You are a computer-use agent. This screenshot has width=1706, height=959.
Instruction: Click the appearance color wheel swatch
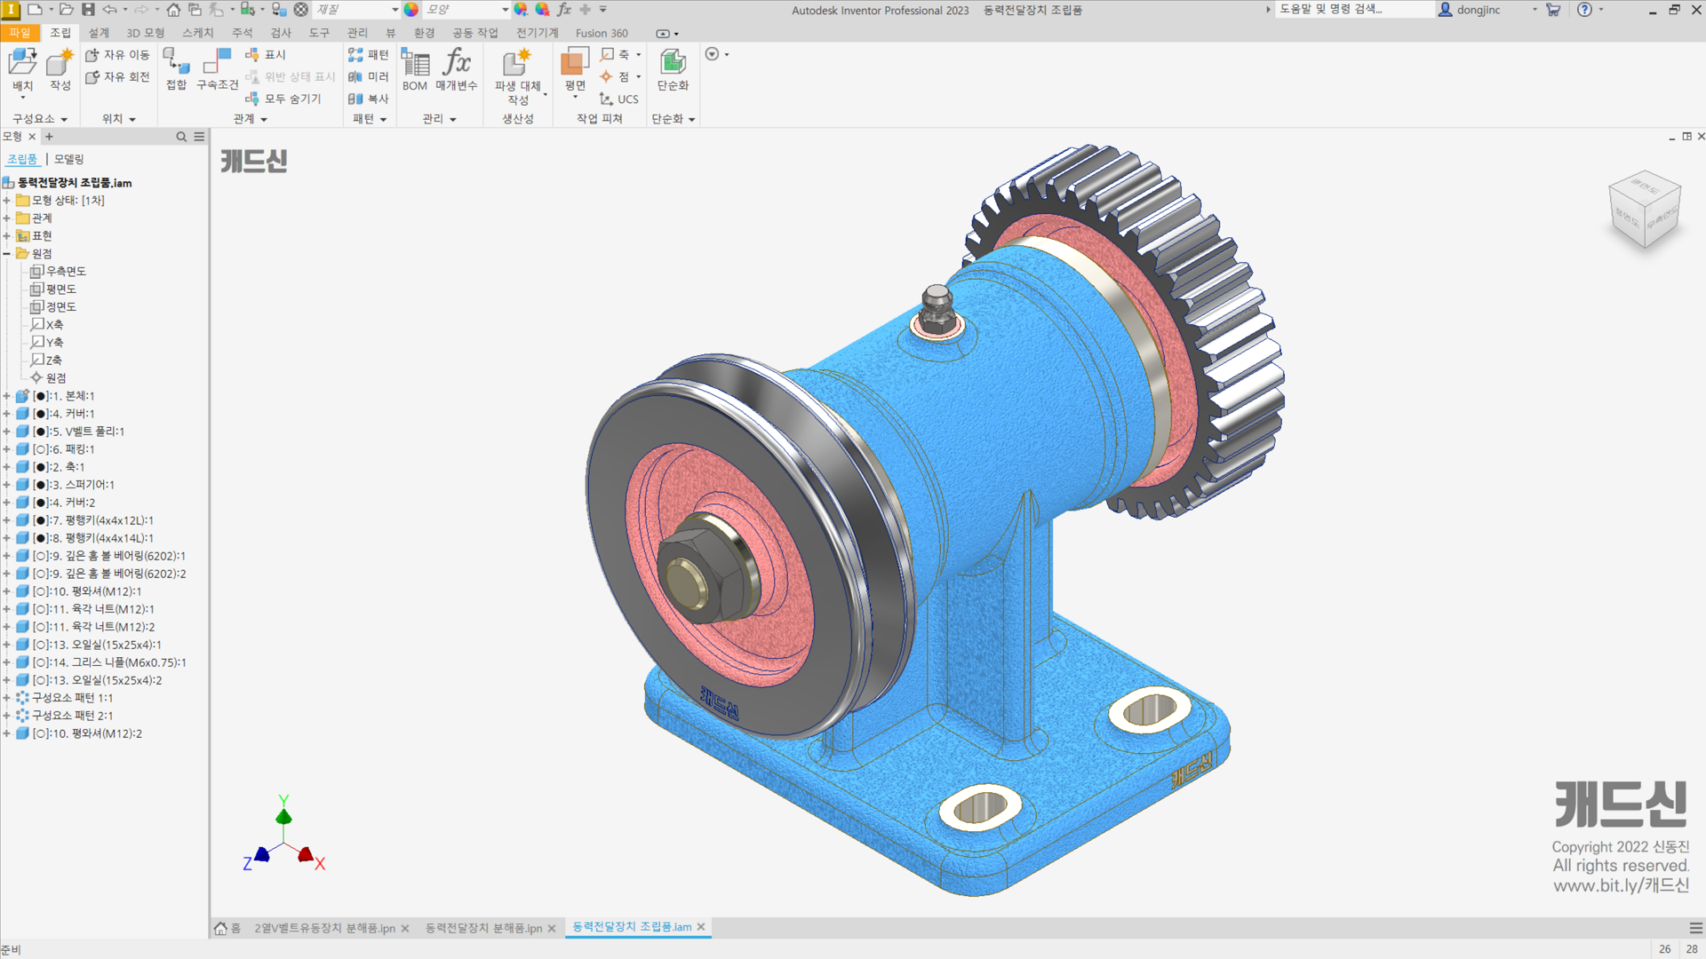411,10
